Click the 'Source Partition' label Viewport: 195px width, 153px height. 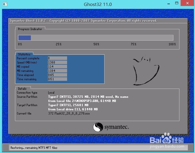point(27,97)
